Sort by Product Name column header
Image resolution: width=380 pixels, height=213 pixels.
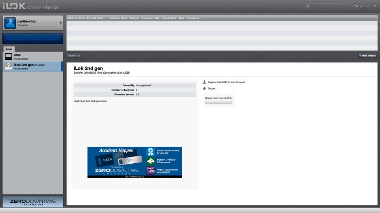pyautogui.click(x=95, y=18)
